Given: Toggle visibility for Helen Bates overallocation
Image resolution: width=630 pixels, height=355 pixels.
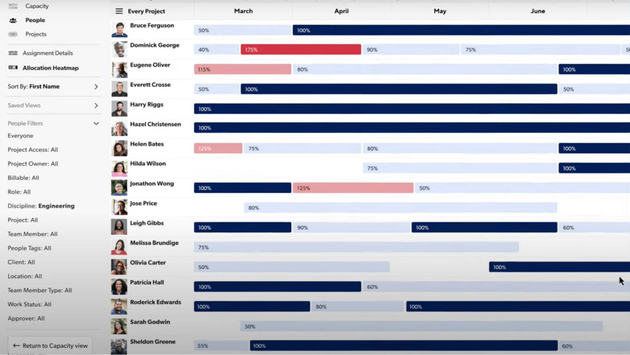Looking at the screenshot, I should (218, 148).
